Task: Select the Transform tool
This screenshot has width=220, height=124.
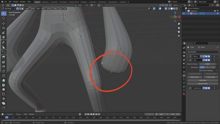Action: tap(4, 37)
